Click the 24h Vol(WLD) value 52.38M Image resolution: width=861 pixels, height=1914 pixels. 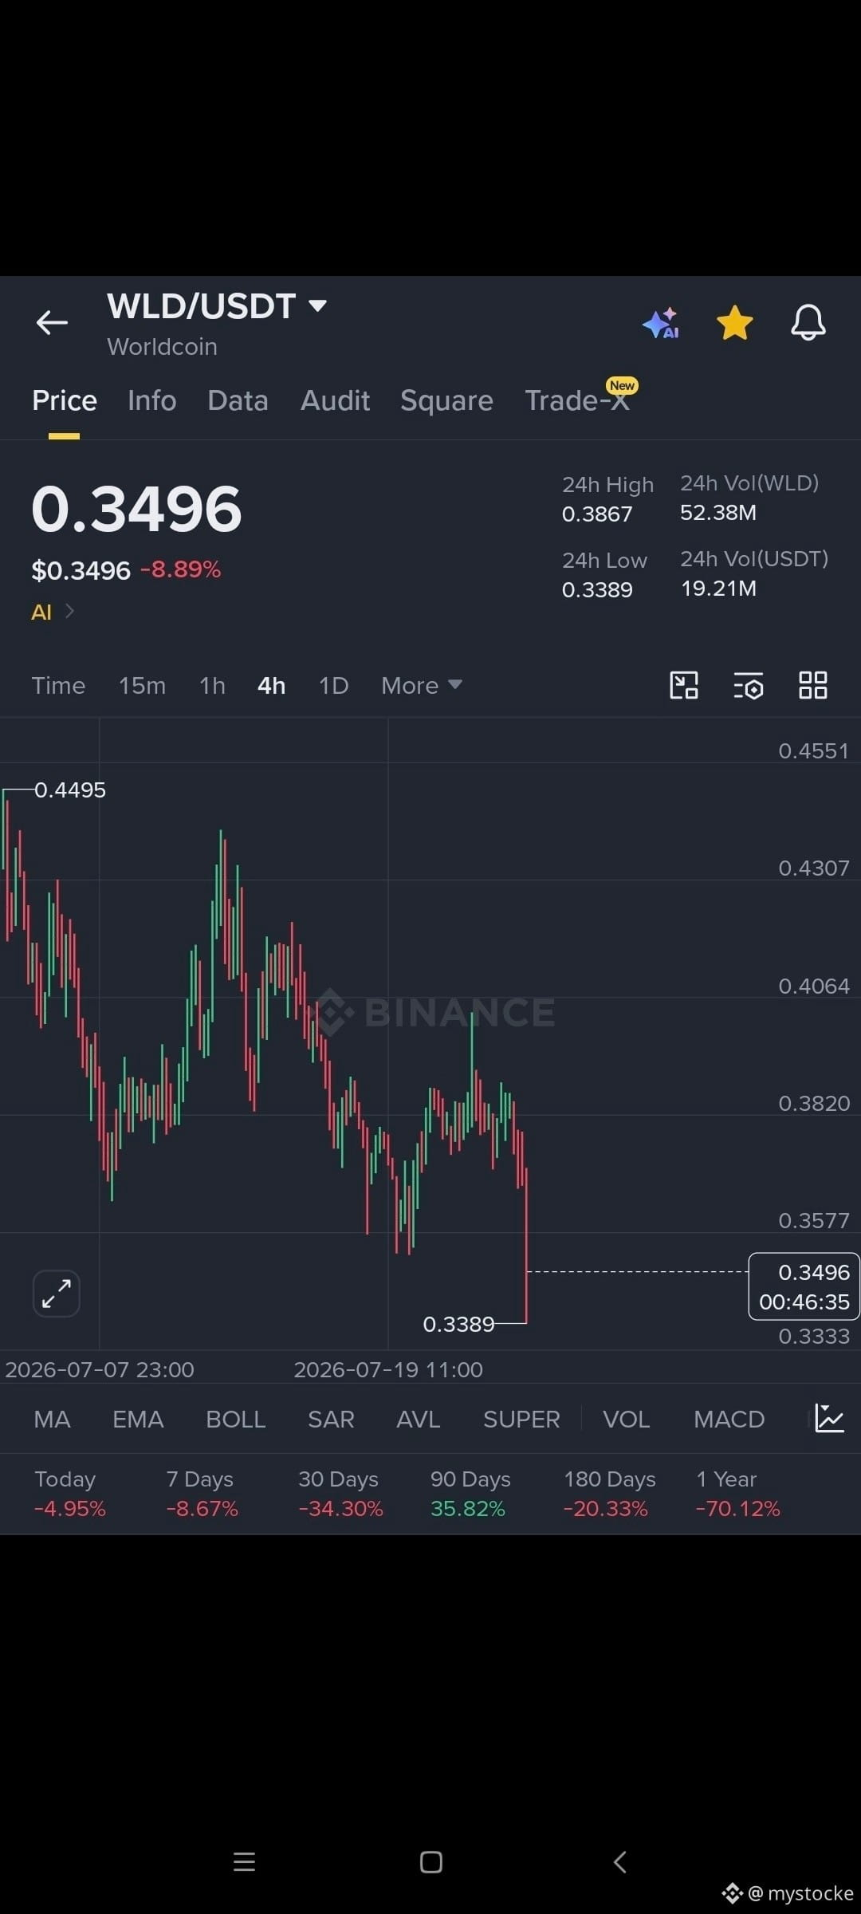pos(717,512)
